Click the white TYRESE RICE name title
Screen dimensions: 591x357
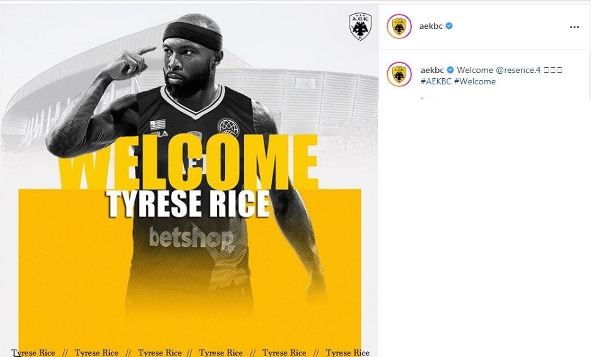188,204
